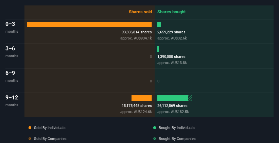Click the approx. AU$13.8k value
This screenshot has width=279, height=143.
click(172, 63)
